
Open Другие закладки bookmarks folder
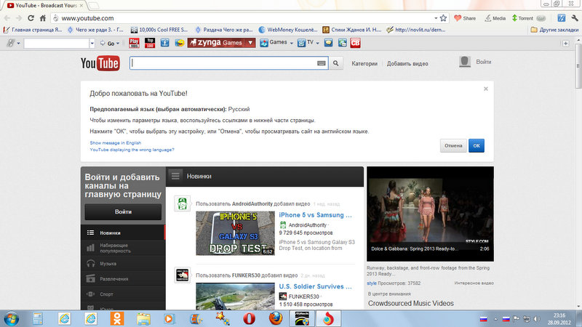pyautogui.click(x=554, y=30)
